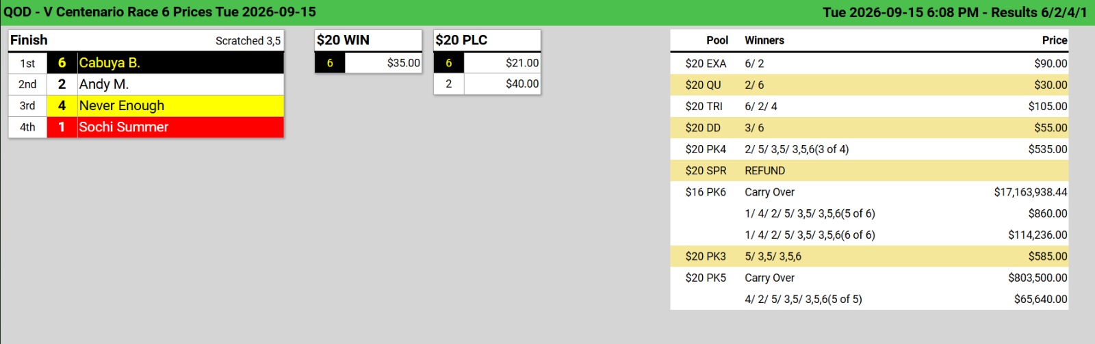Open the $20 TRI result 6/2/4
Image resolution: width=1095 pixels, height=344 pixels.
coord(761,106)
